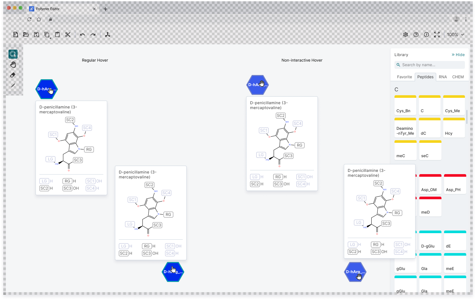Choose the Cys_Me monomer card

[454, 105]
